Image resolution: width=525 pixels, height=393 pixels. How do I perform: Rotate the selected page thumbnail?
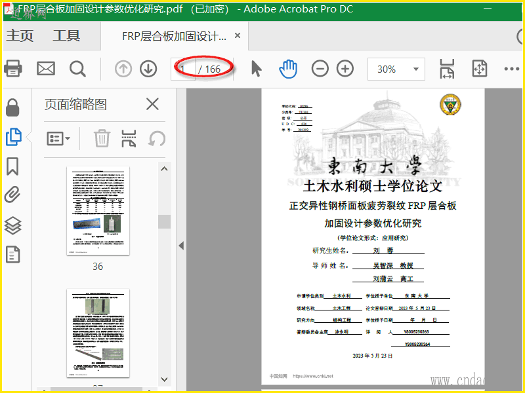coord(157,138)
